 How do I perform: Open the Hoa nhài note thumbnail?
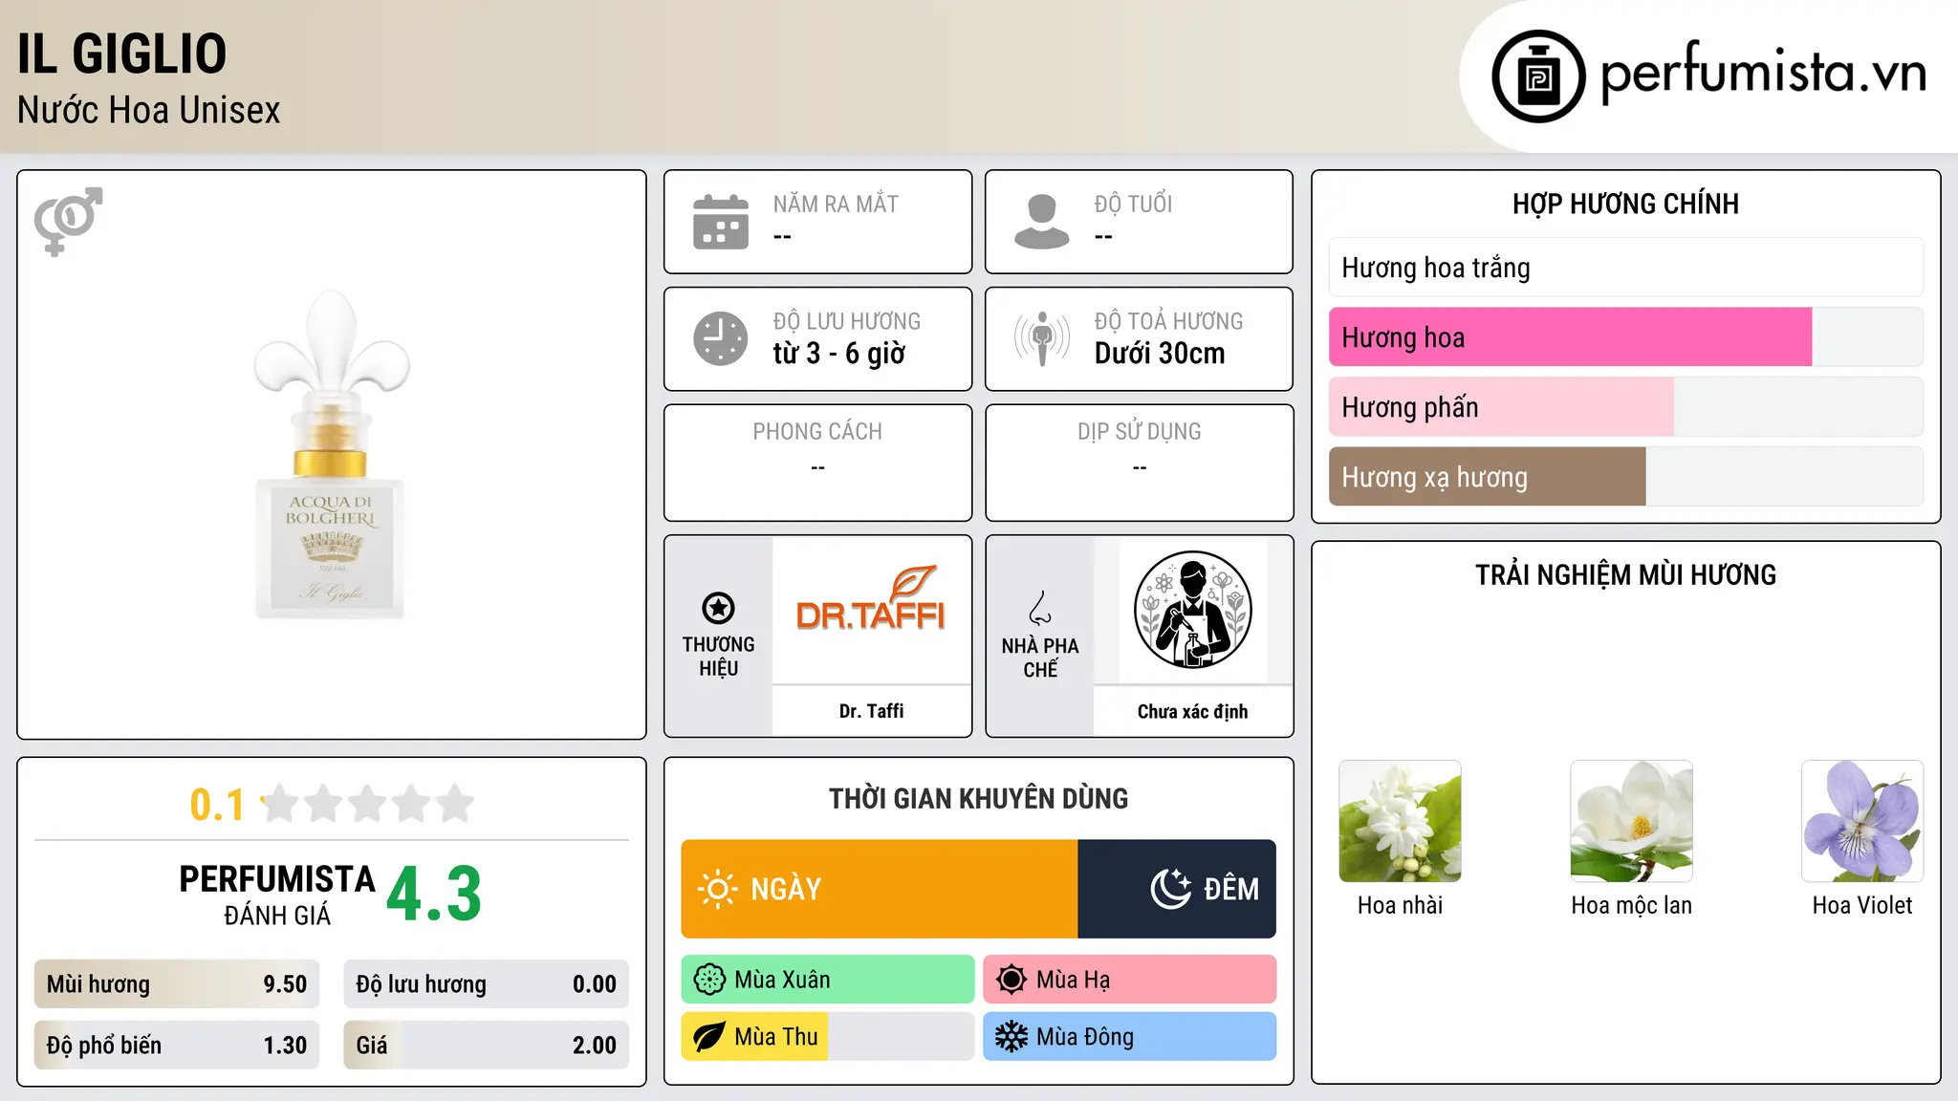tap(1400, 821)
